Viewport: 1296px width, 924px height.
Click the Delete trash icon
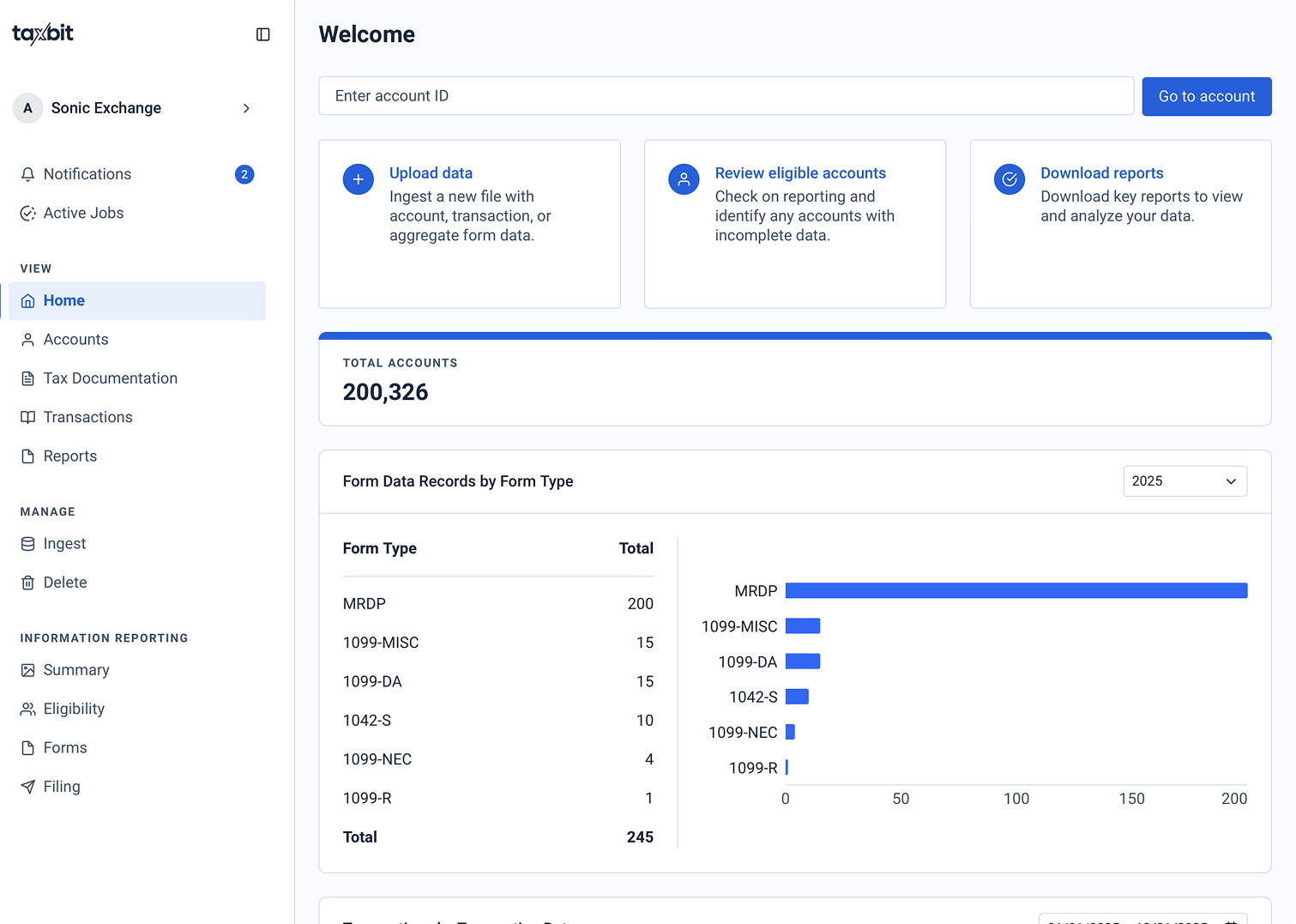click(x=27, y=583)
